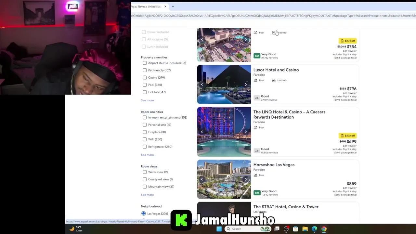The image size is (416, 234).
Task: Check the Lunch included option
Action: (144, 46)
